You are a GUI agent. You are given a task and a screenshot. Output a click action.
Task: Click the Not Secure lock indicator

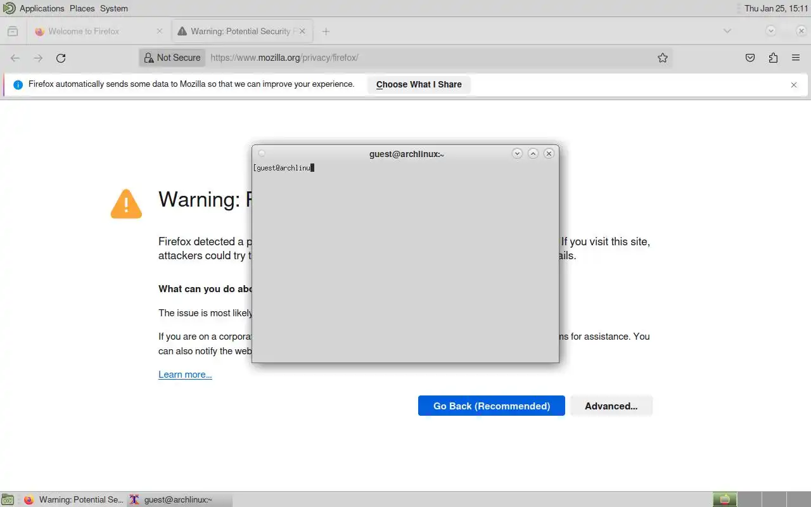(172, 58)
